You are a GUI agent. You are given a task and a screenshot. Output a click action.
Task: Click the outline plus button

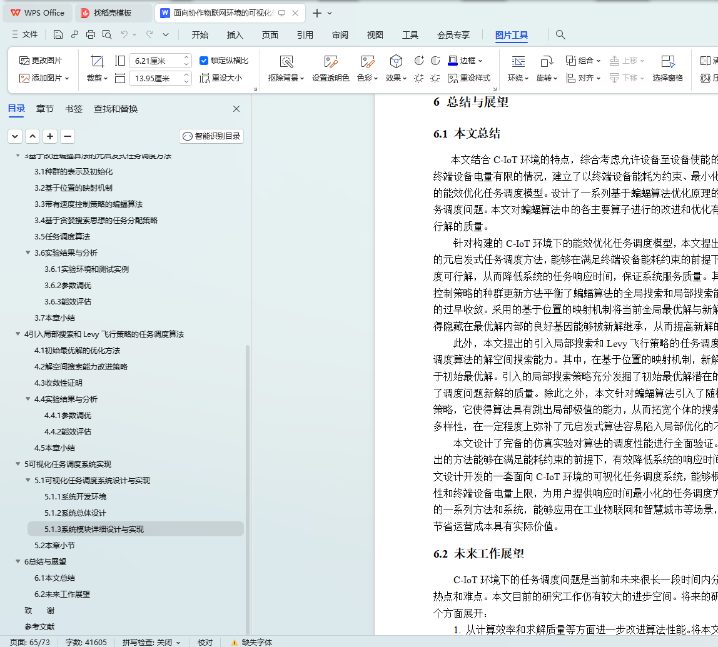click(x=50, y=136)
